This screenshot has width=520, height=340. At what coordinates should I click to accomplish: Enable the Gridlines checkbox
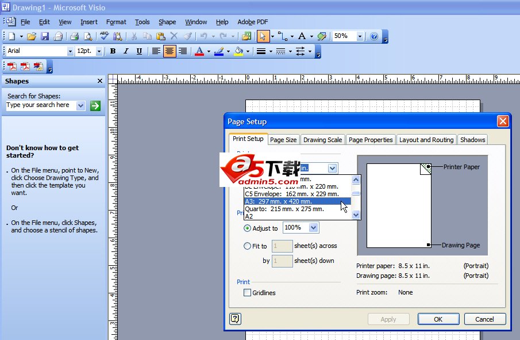pos(248,293)
